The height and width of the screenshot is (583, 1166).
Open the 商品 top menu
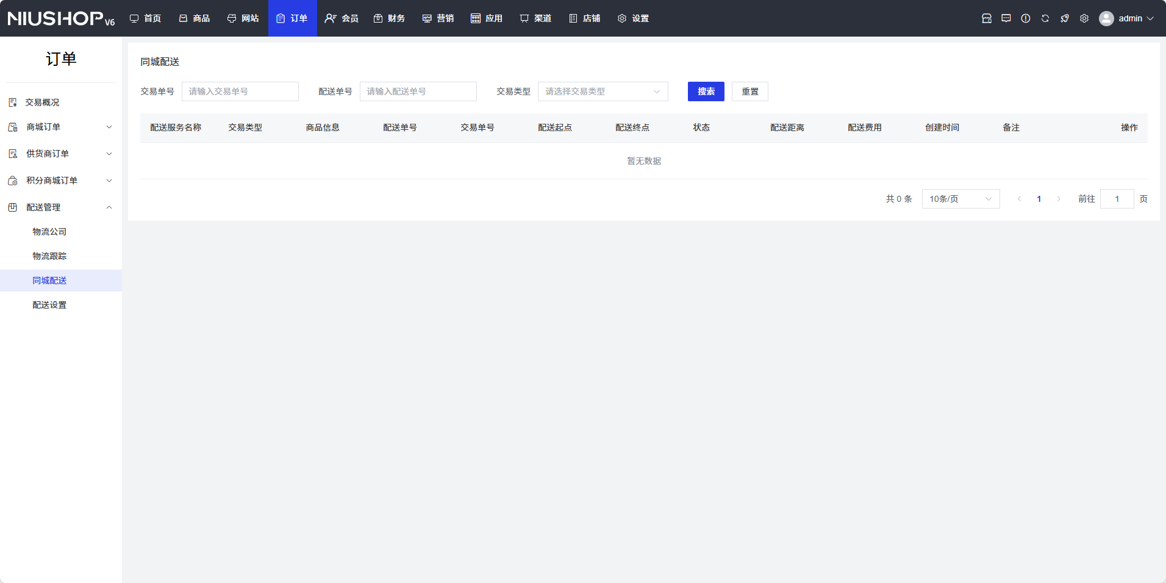click(x=195, y=18)
